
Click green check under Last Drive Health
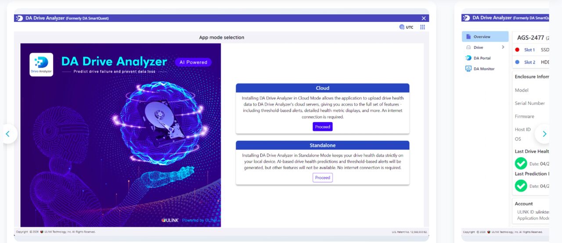(521, 164)
